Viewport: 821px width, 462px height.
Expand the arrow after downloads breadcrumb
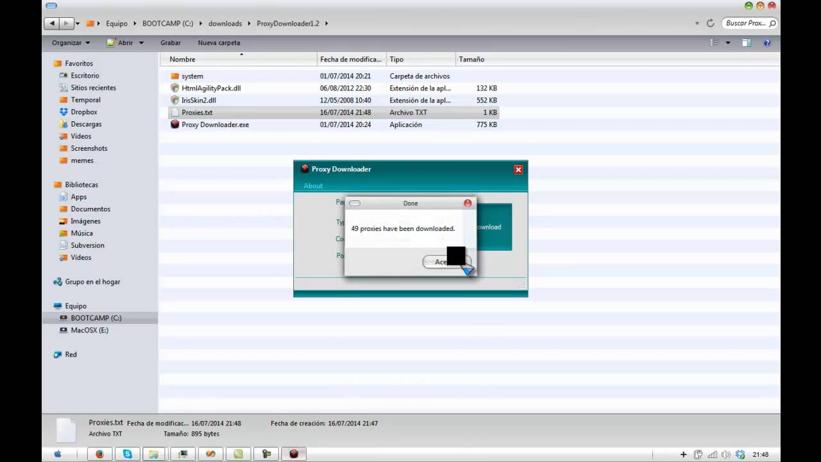point(250,24)
